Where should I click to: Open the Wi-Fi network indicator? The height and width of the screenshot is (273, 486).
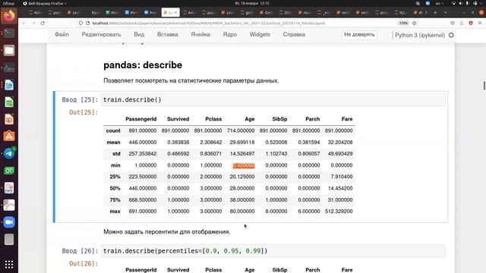pos(453,3)
